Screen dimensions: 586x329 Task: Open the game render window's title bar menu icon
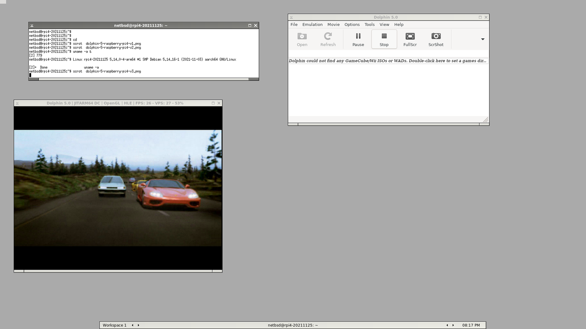(x=17, y=103)
